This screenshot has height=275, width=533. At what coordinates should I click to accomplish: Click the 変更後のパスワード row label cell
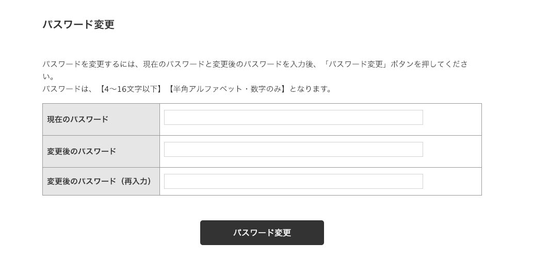coord(101,152)
